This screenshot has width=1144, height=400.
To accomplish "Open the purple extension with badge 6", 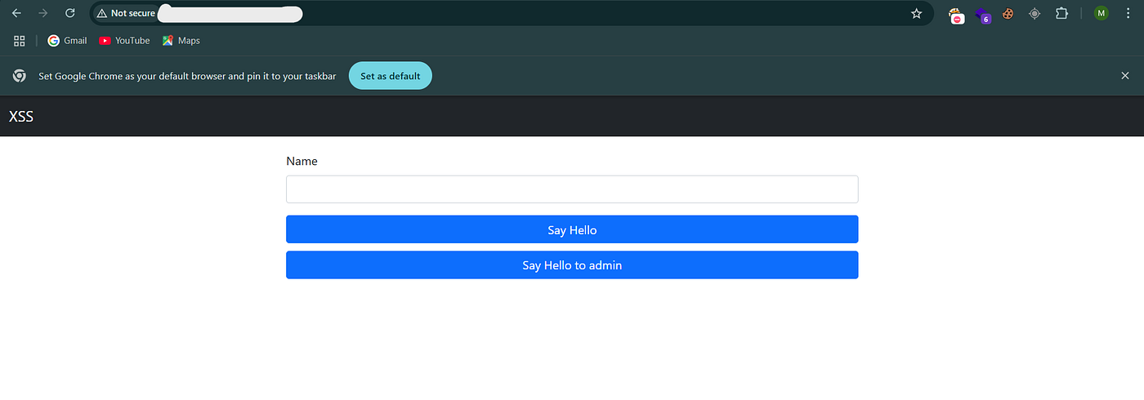I will click(983, 14).
